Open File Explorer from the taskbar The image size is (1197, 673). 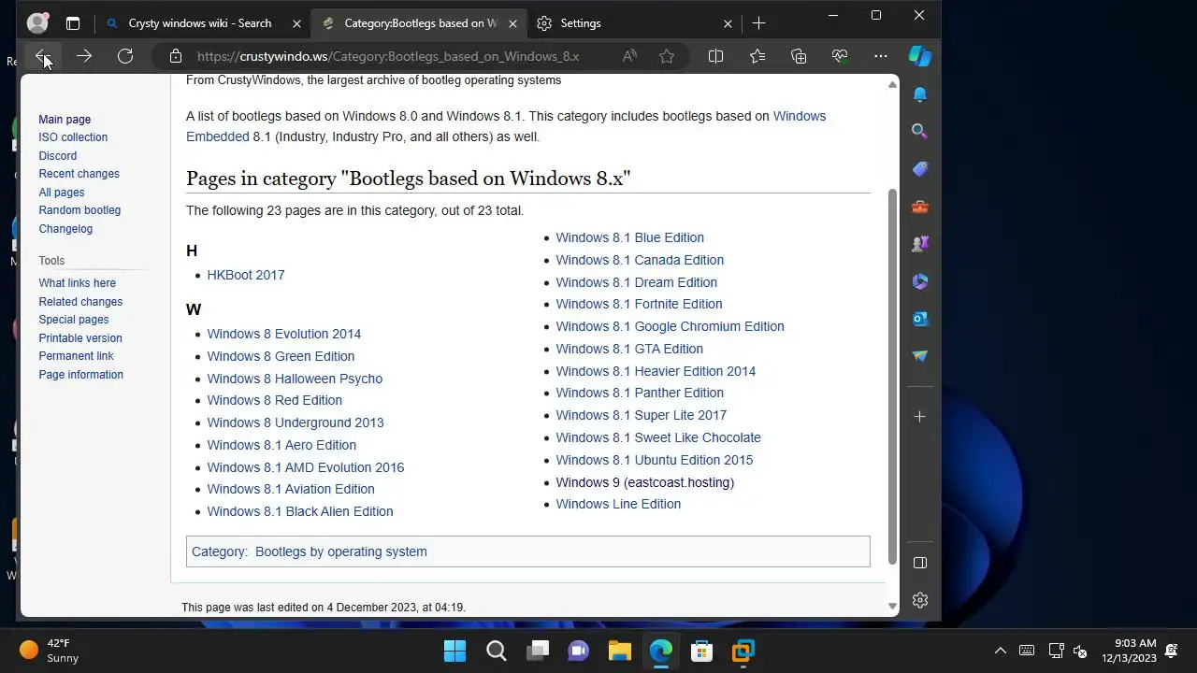pos(619,651)
